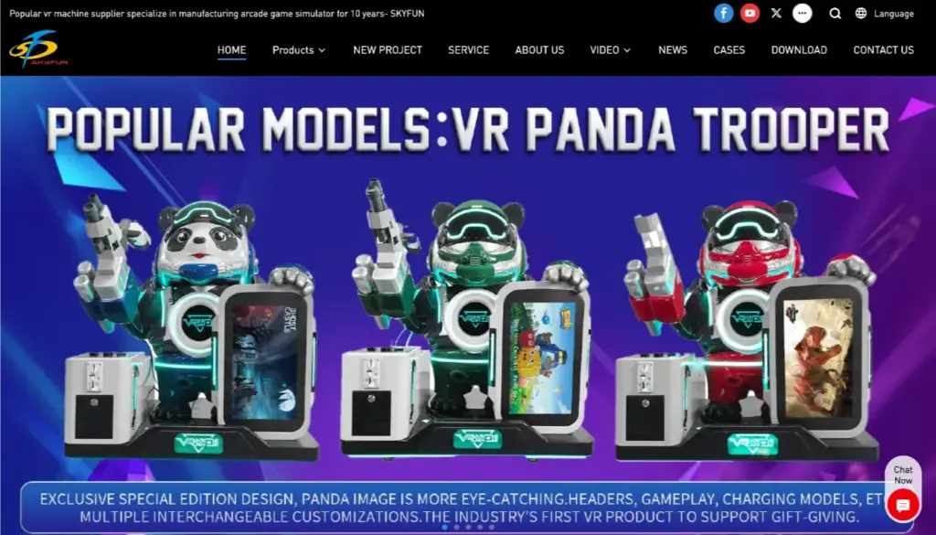Select the first carousel dot
The width and height of the screenshot is (936, 535).
click(444, 528)
